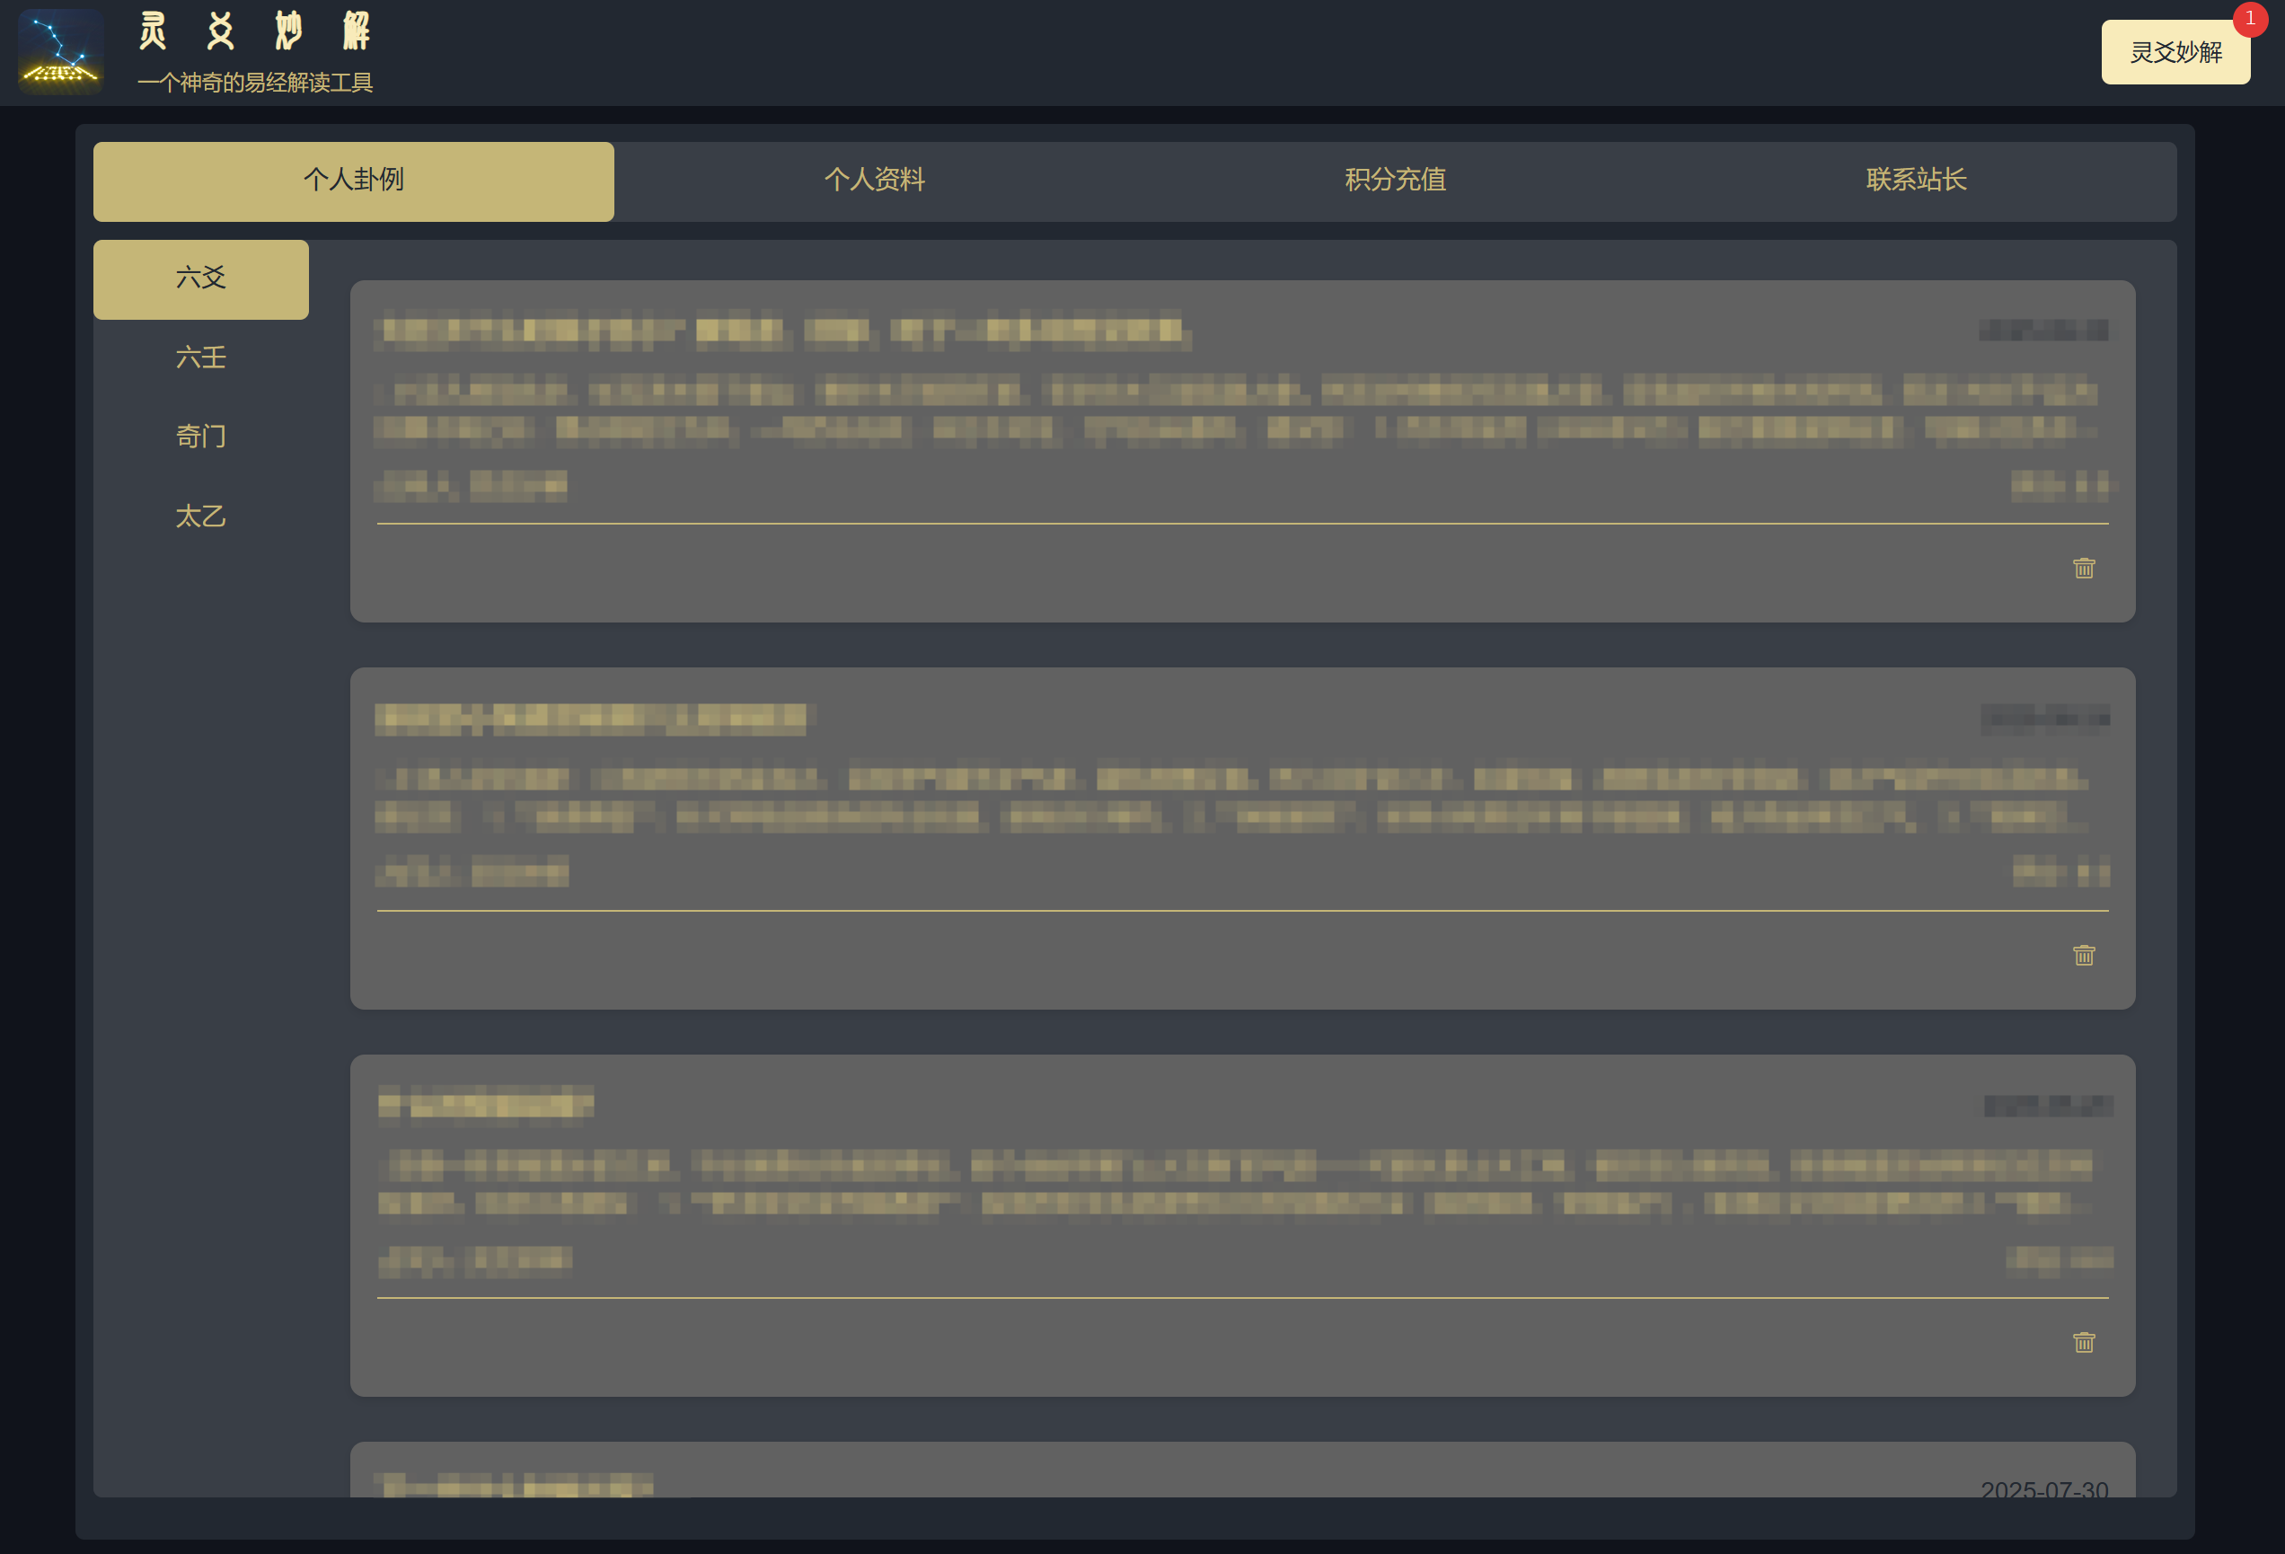Viewport: 2285px width, 1554px height.
Task: Open the 联系站长 tab
Action: point(1915,181)
